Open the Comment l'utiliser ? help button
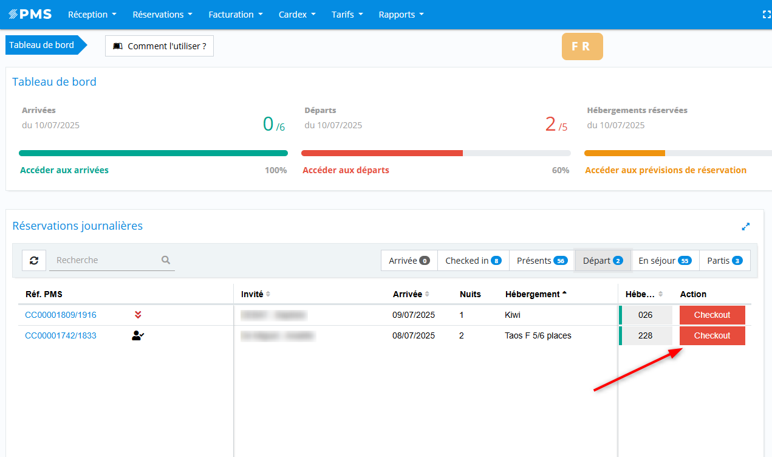 point(159,46)
